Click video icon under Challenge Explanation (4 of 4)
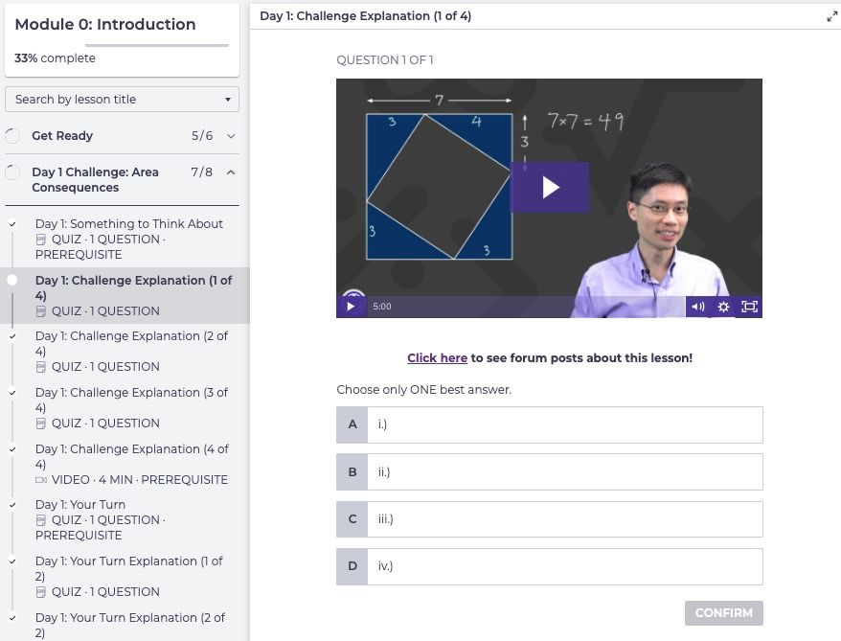 click(x=41, y=480)
